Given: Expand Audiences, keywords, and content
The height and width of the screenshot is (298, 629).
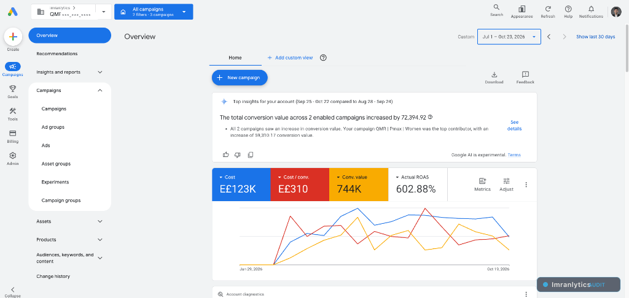Looking at the screenshot, I should (100, 258).
